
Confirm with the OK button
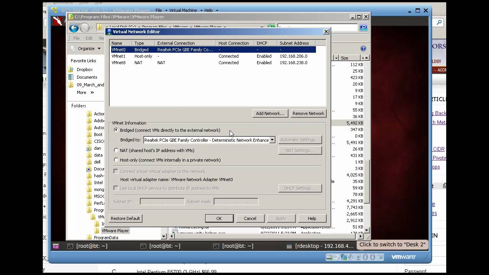pos(219,218)
